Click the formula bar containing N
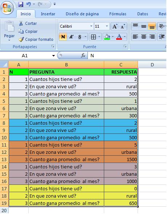 [127, 55]
